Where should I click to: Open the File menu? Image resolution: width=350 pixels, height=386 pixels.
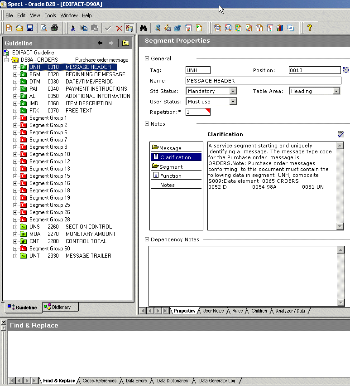(9, 15)
